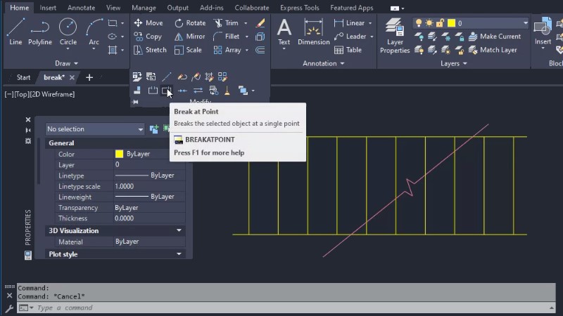The image size is (563, 316).
Task: Collapse the 3D Visualization section
Action: tap(179, 230)
